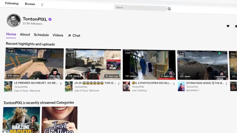This screenshot has width=237, height=133.
Task: Play the 0:20 video with 278 views
Action: coord(93,64)
